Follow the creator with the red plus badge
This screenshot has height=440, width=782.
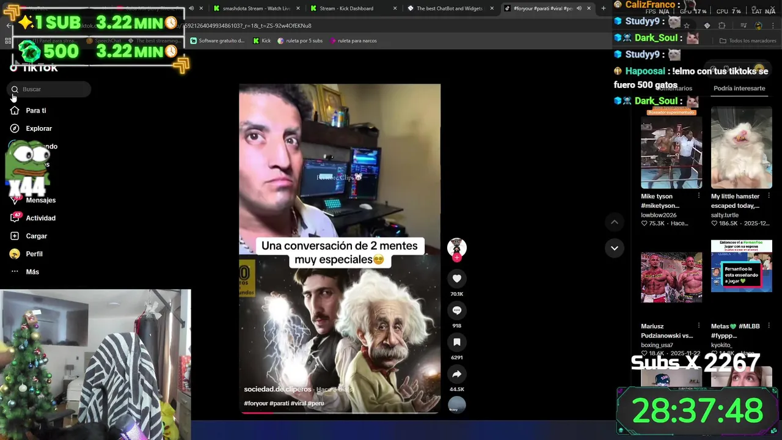(457, 258)
